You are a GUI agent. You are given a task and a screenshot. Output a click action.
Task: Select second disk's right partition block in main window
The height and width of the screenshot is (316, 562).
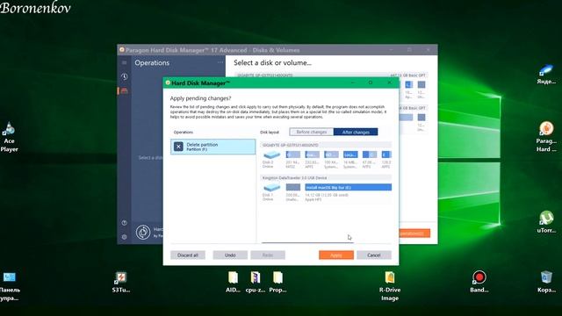coord(421,117)
